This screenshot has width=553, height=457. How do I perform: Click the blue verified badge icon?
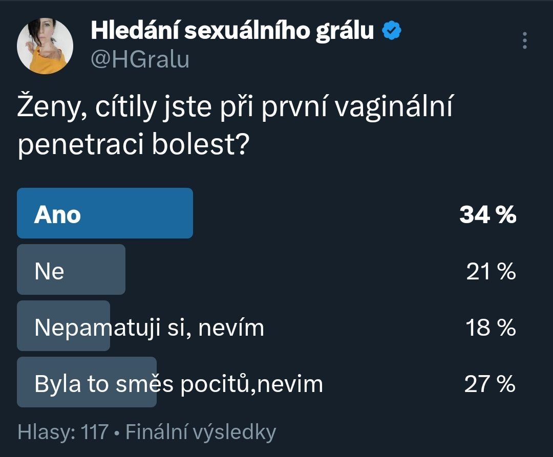392,32
